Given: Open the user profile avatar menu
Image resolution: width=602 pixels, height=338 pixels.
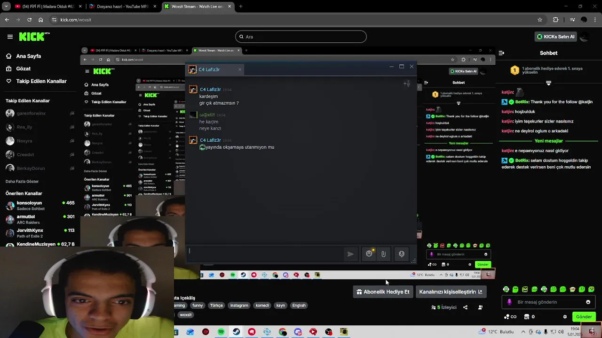Looking at the screenshot, I should (585, 37).
